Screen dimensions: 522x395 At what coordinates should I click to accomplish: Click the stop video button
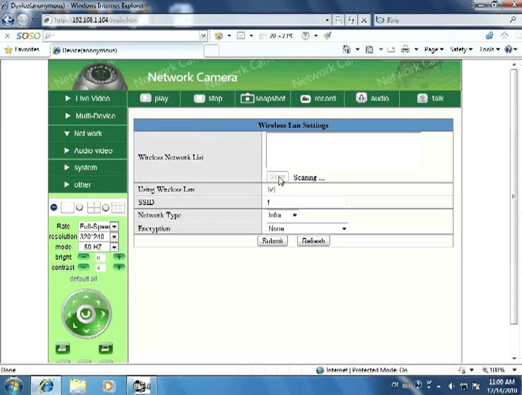point(208,98)
